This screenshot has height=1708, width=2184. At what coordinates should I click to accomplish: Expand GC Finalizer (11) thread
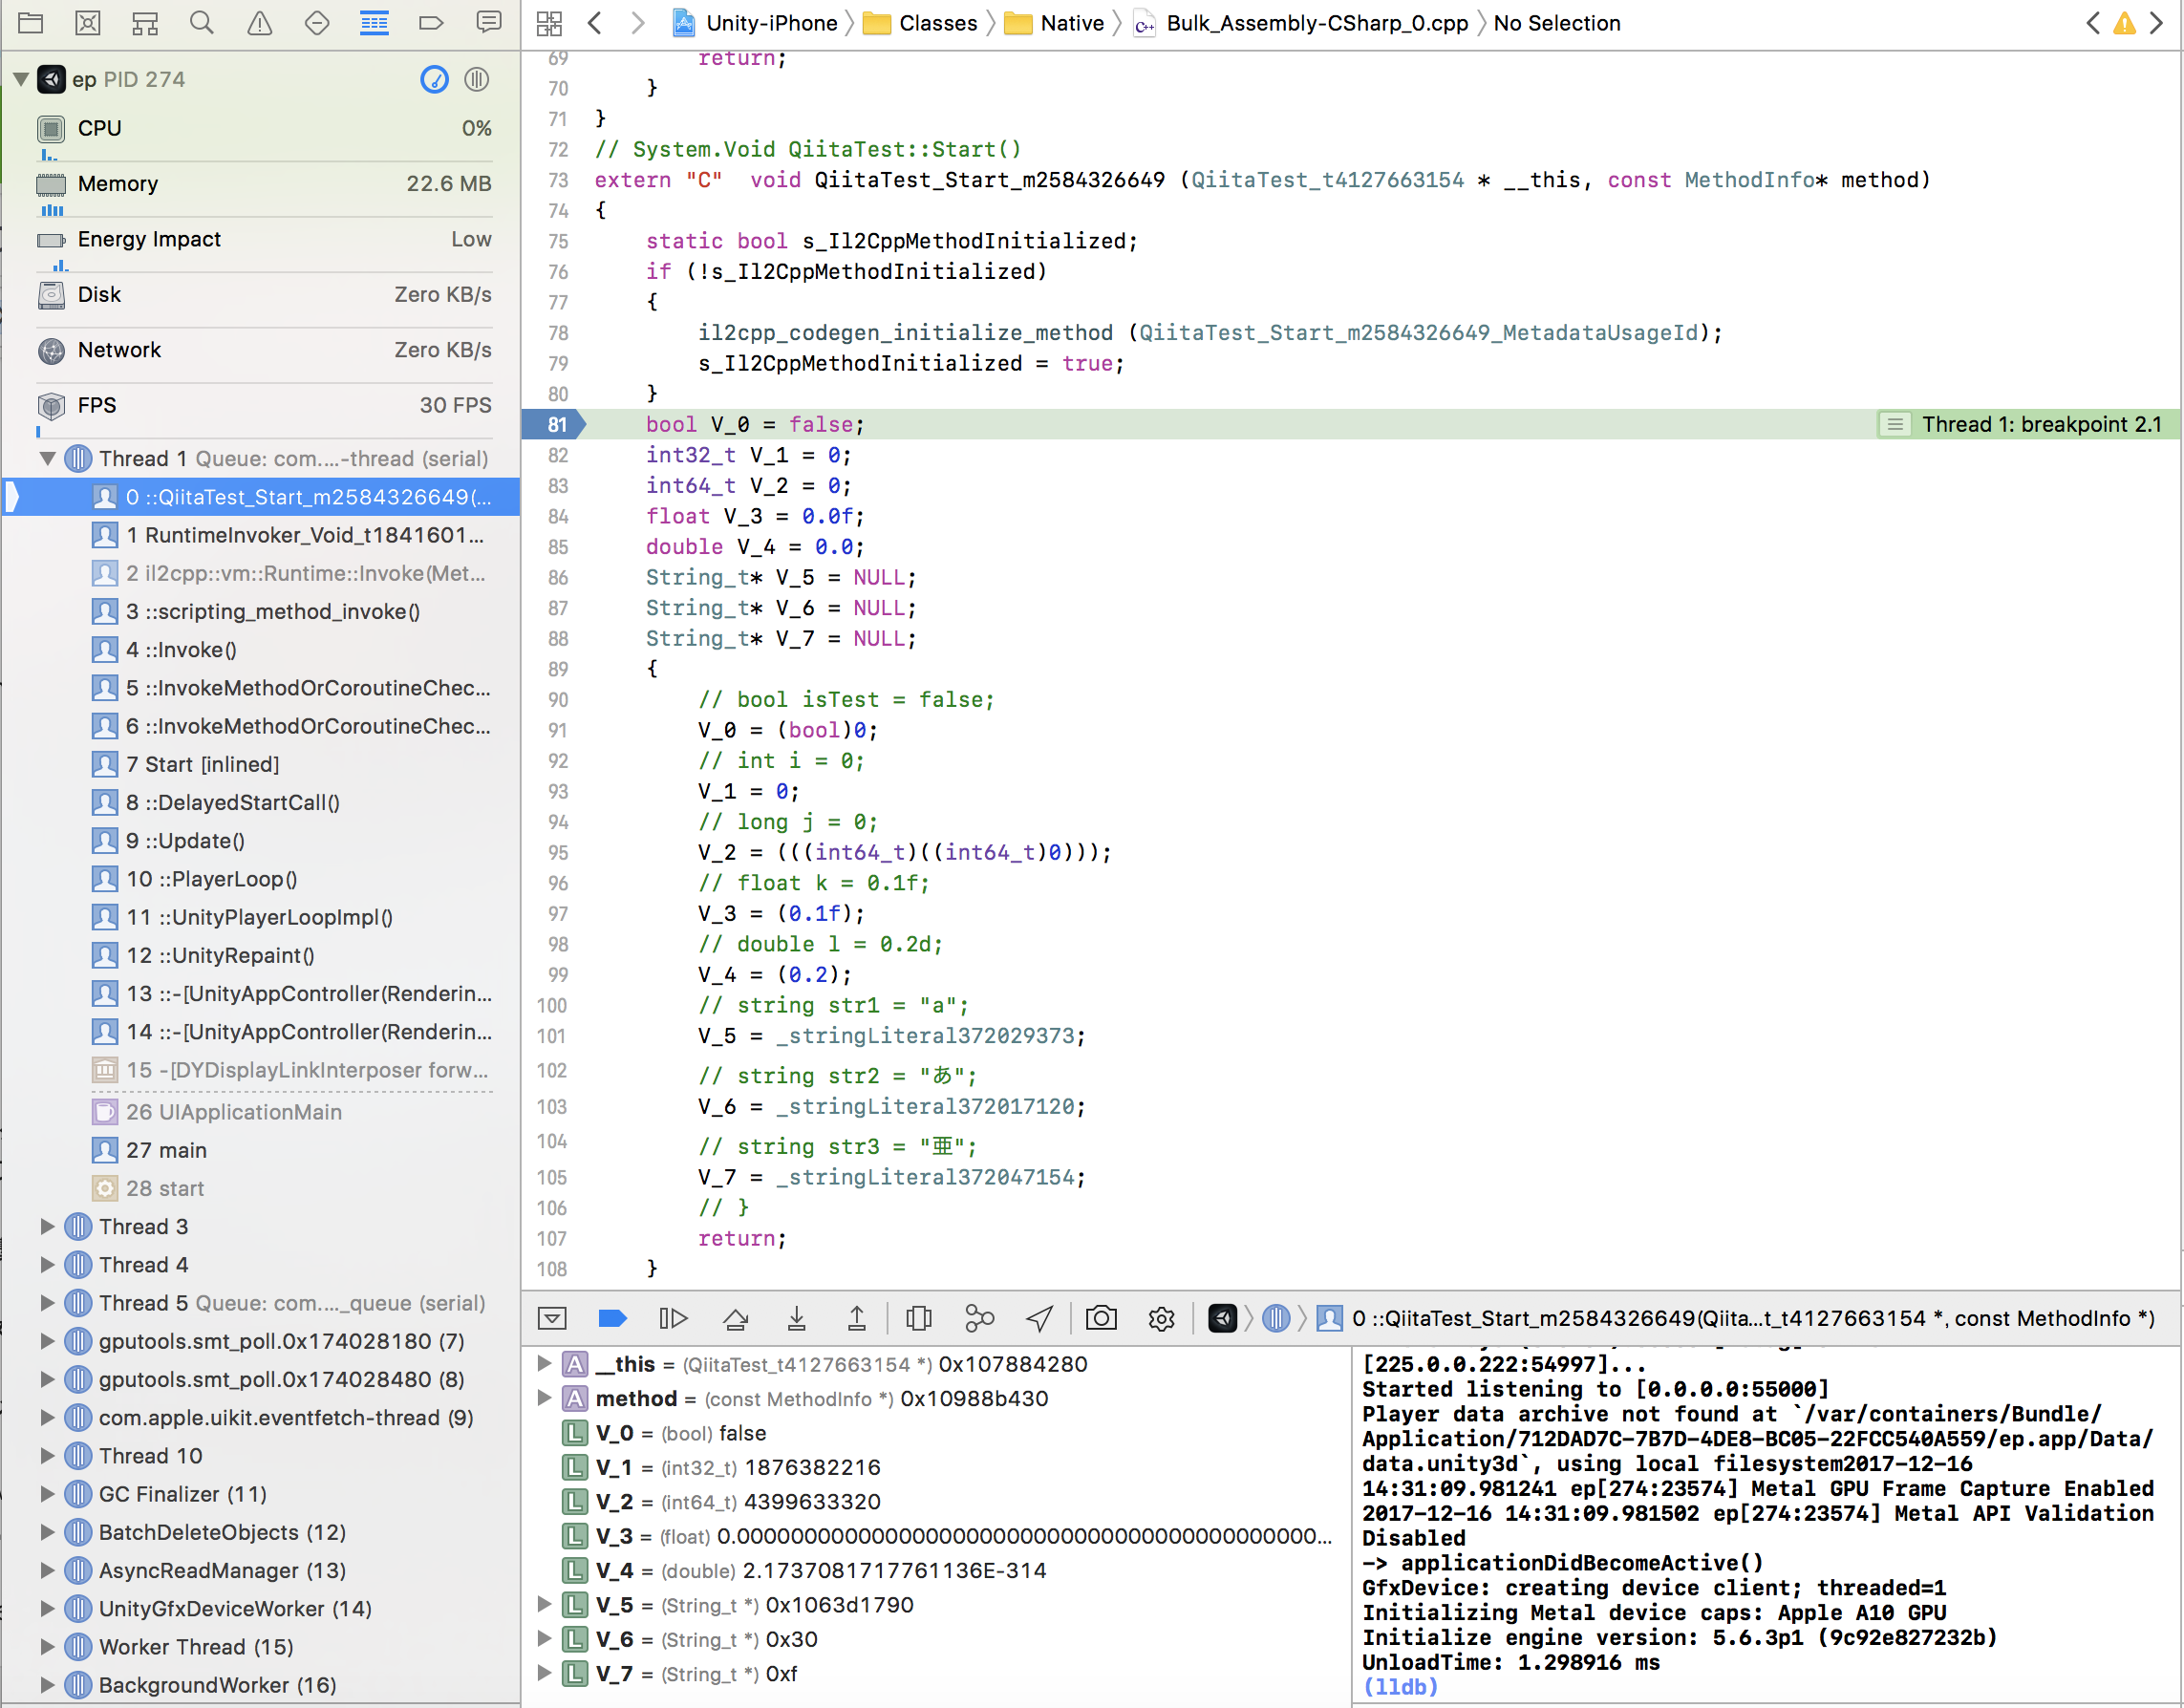point(47,1494)
